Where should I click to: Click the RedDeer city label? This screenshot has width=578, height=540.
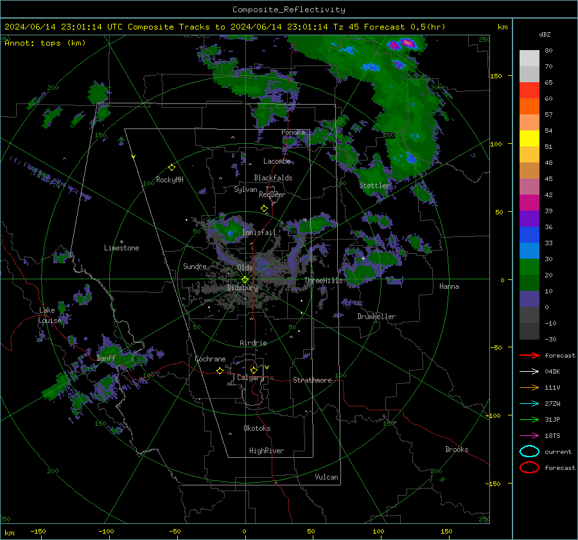pyautogui.click(x=272, y=195)
